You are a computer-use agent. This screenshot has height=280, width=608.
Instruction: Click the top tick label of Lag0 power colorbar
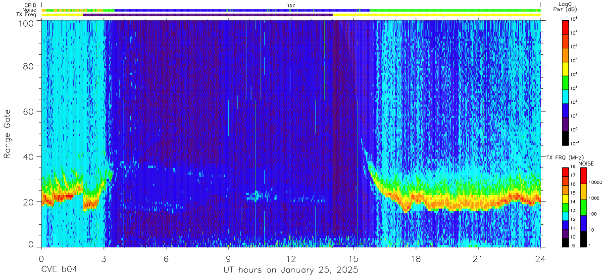click(x=575, y=19)
